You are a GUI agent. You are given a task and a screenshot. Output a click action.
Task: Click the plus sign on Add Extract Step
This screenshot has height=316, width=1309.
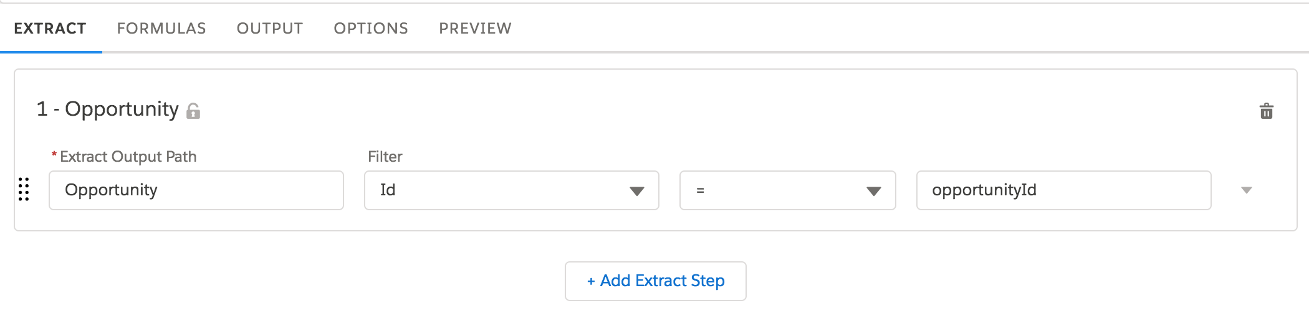click(591, 281)
